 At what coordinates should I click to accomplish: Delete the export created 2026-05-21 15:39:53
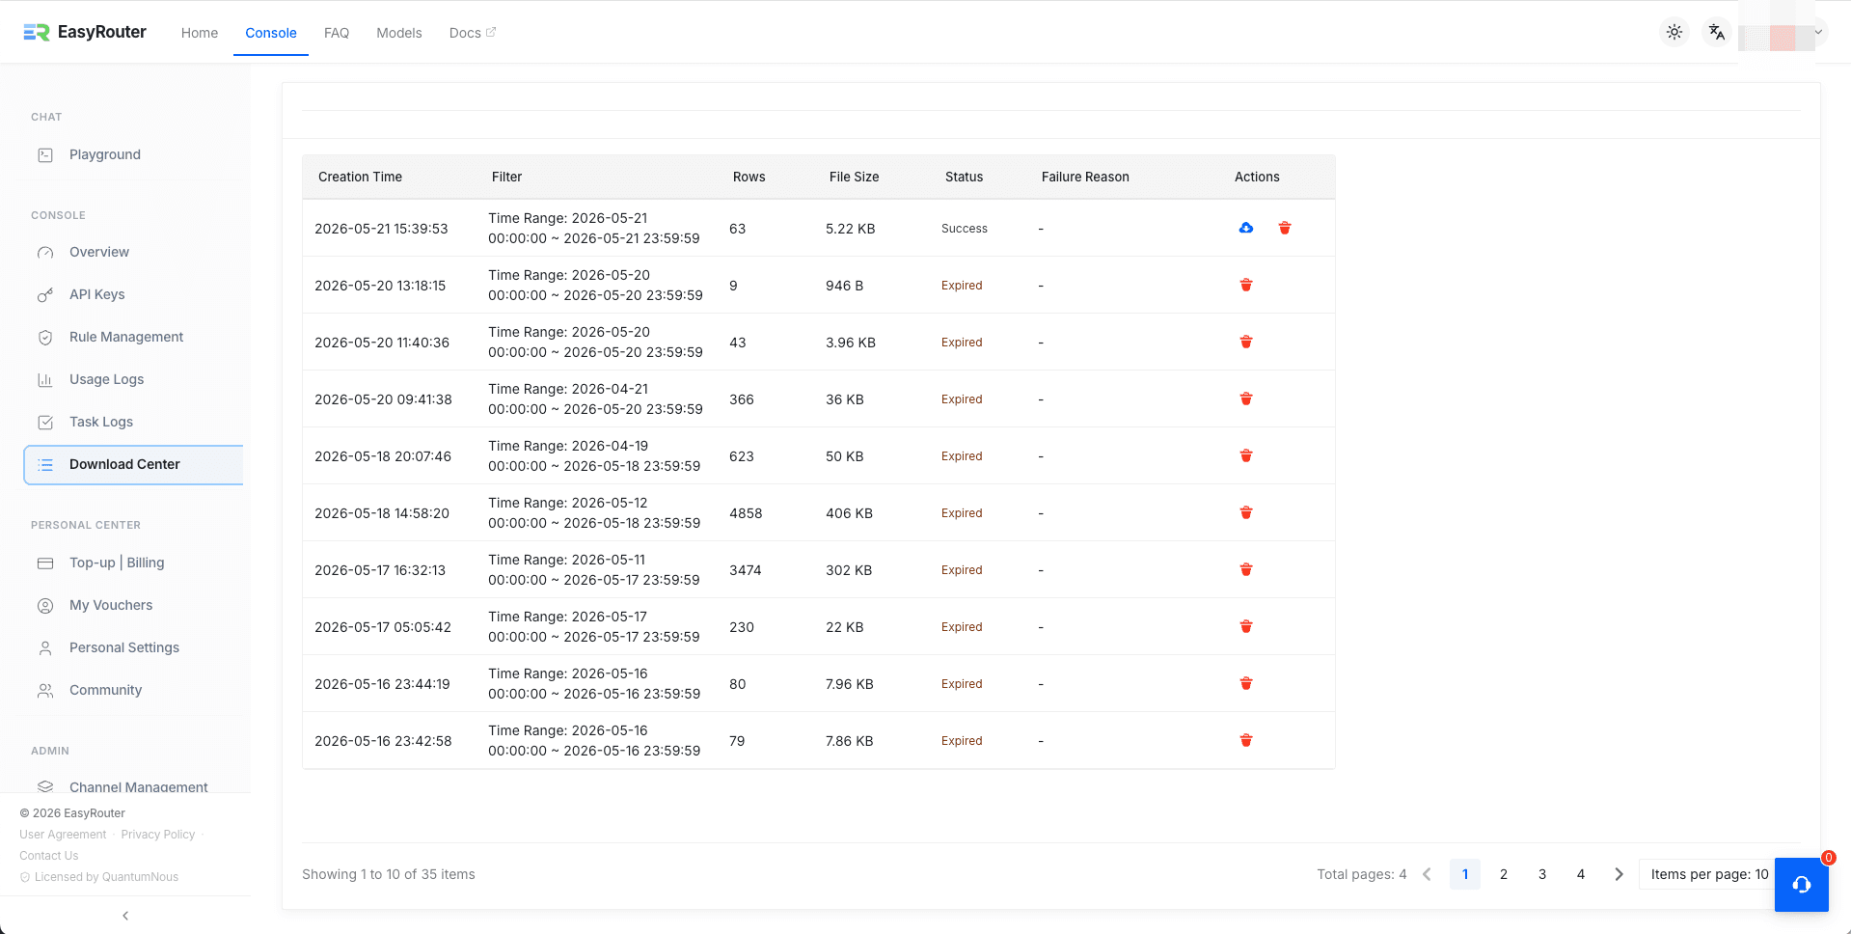1285,228
